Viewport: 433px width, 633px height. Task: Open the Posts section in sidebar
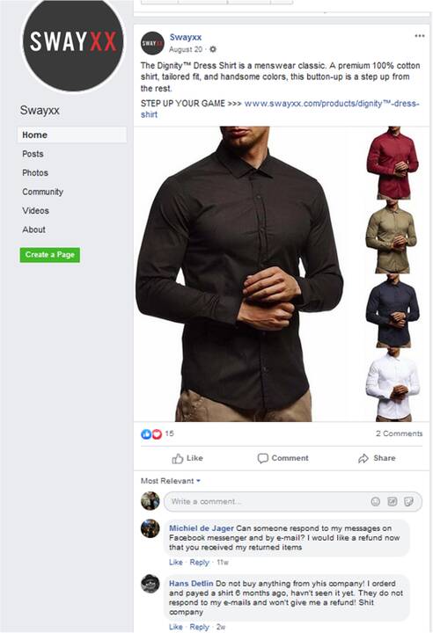[x=33, y=154]
